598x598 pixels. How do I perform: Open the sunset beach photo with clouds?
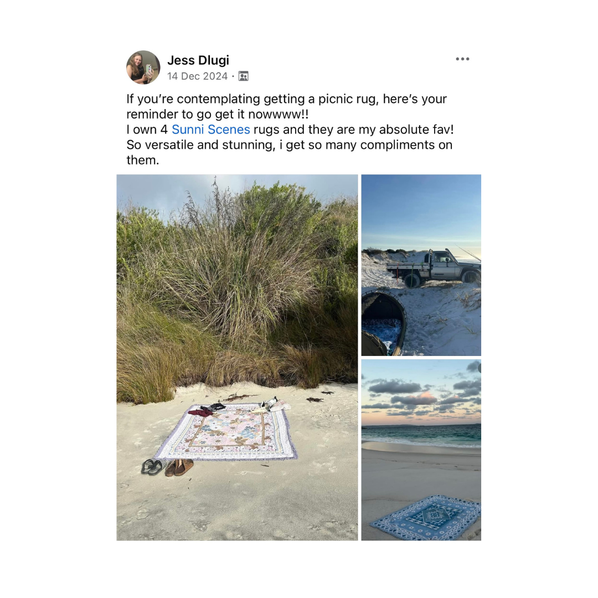[x=421, y=450]
